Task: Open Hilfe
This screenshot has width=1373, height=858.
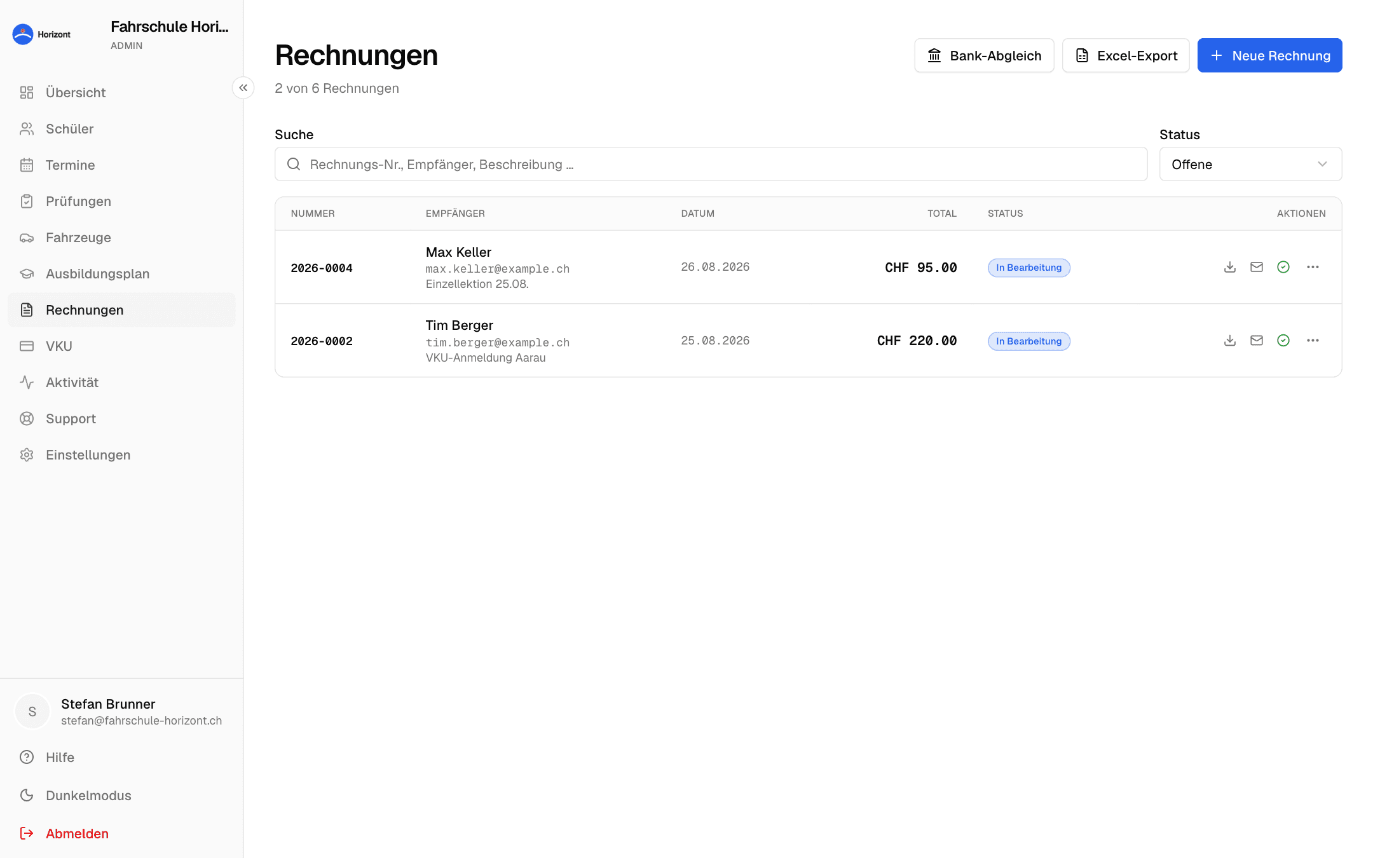Action: [x=121, y=758]
